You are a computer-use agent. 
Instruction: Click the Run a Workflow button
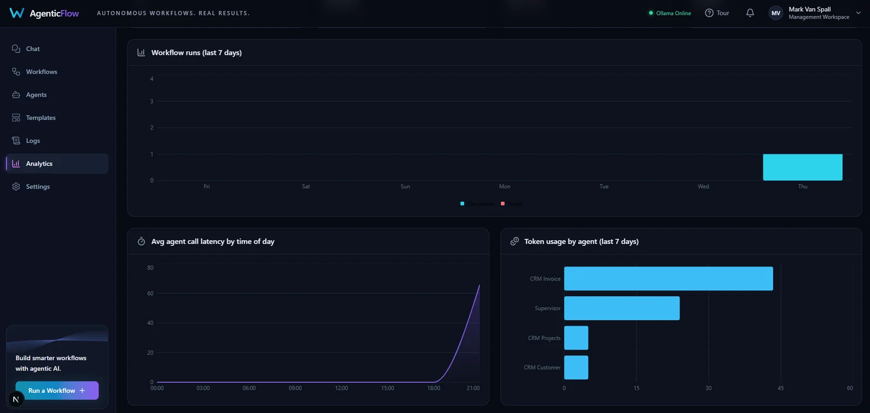click(57, 391)
